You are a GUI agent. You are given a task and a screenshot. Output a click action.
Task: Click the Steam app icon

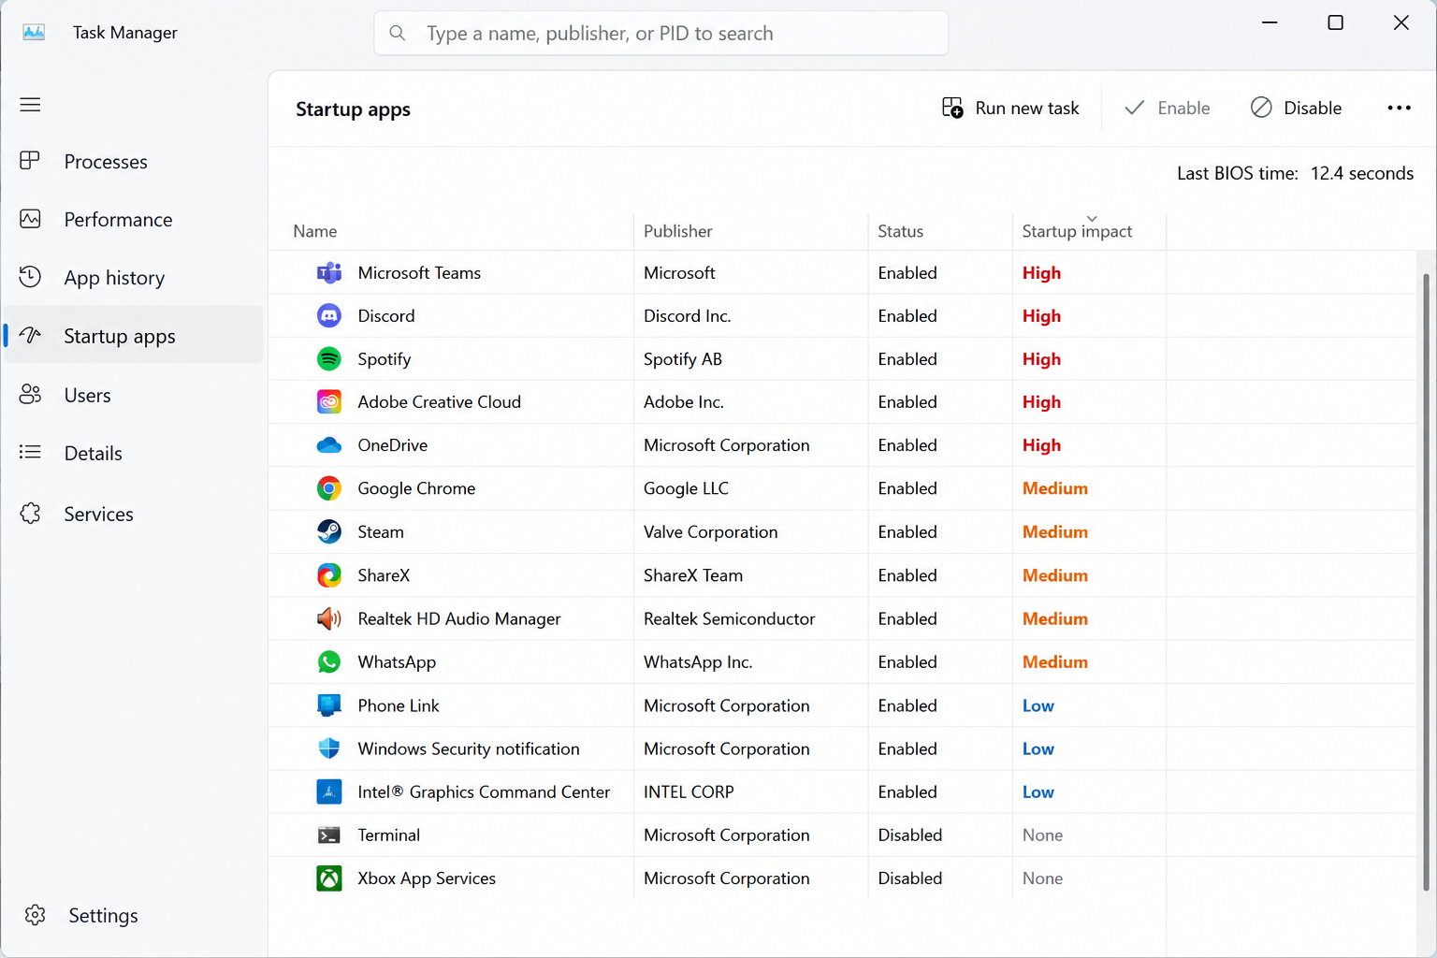coord(329,531)
